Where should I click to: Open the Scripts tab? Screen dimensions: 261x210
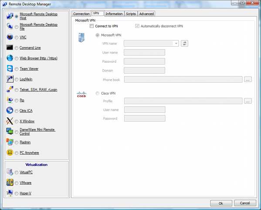tap(131, 14)
